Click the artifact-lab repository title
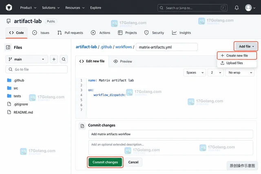The height and width of the screenshot is (174, 261). coord(28,21)
